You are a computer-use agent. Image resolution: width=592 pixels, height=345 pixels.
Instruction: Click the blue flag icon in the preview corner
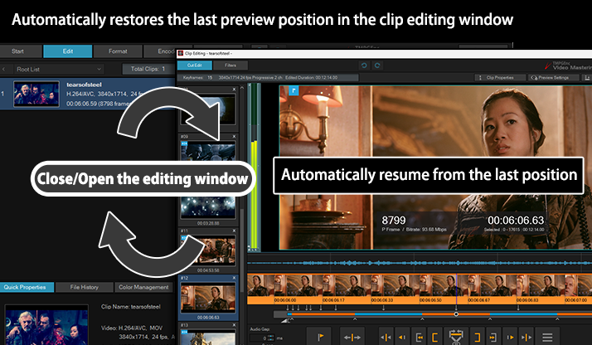(294, 90)
